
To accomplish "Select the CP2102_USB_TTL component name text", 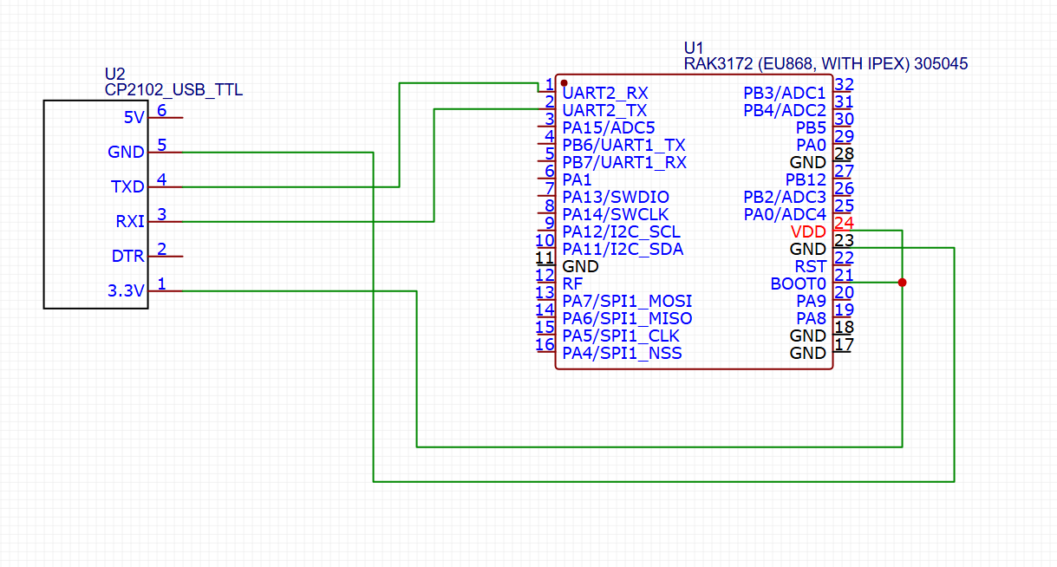I will pos(173,89).
